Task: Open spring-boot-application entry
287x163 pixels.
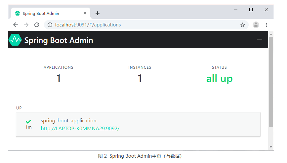Action: [138, 124]
